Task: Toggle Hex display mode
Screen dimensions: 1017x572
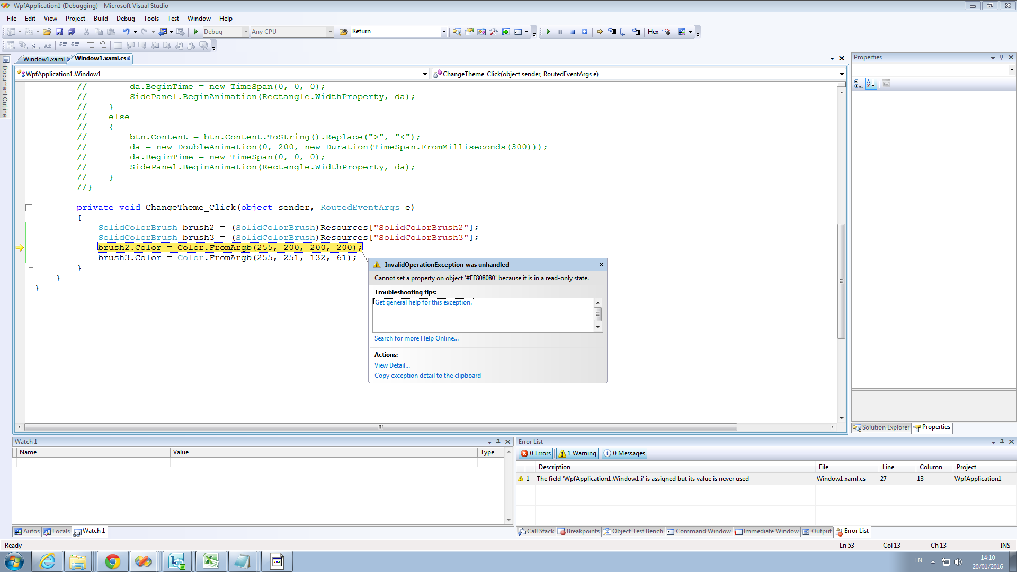Action: coord(653,32)
